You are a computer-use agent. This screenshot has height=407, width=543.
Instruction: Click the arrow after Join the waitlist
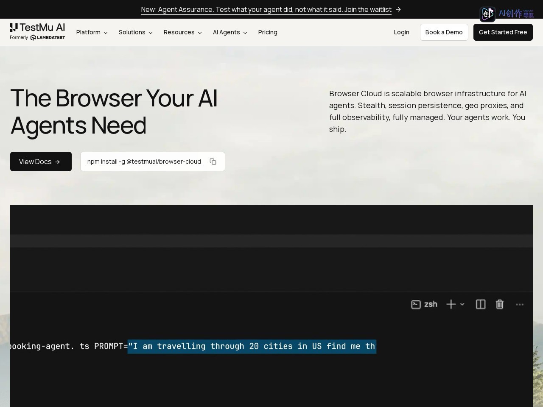[398, 9]
